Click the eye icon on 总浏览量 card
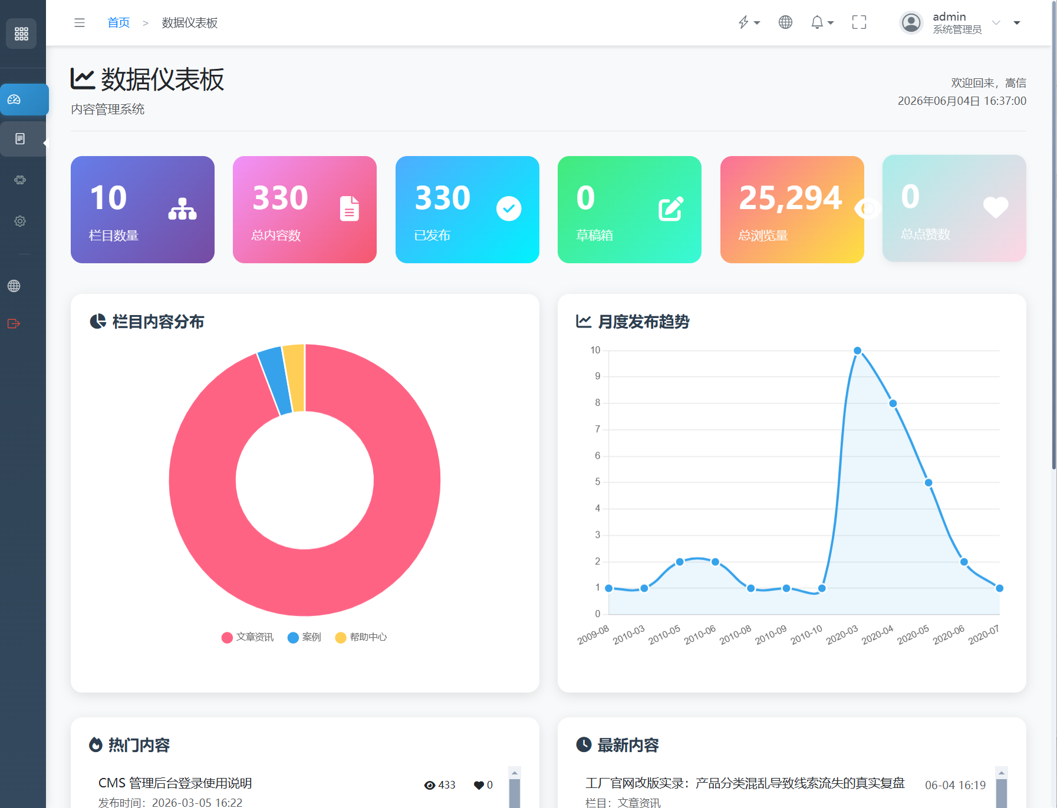The height and width of the screenshot is (808, 1057). [868, 208]
